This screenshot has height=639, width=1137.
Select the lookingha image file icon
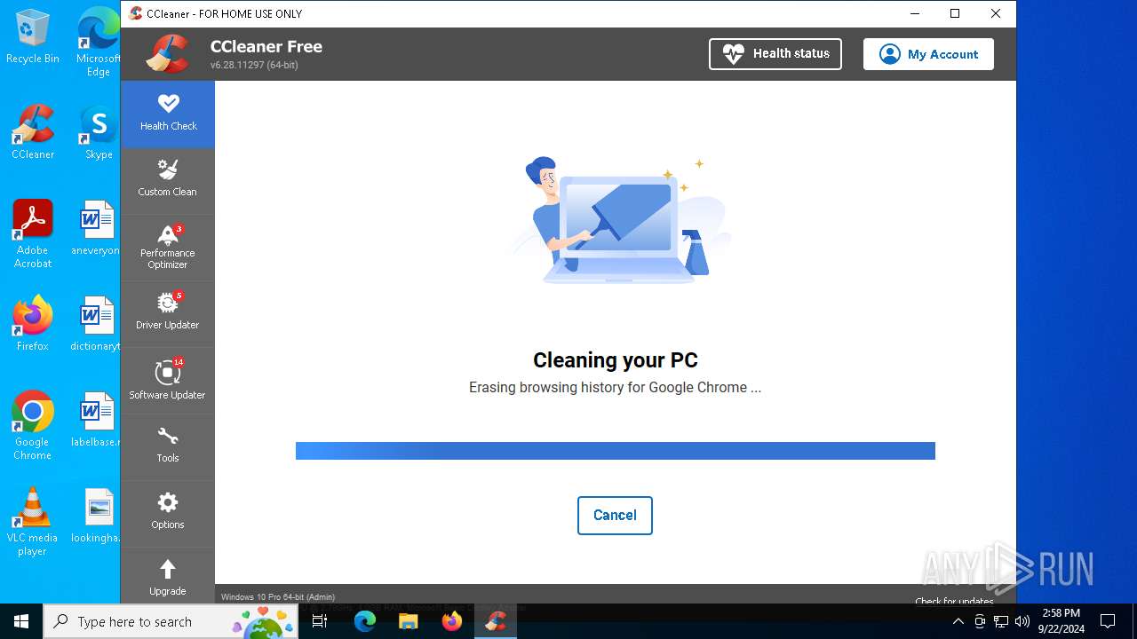(96, 516)
